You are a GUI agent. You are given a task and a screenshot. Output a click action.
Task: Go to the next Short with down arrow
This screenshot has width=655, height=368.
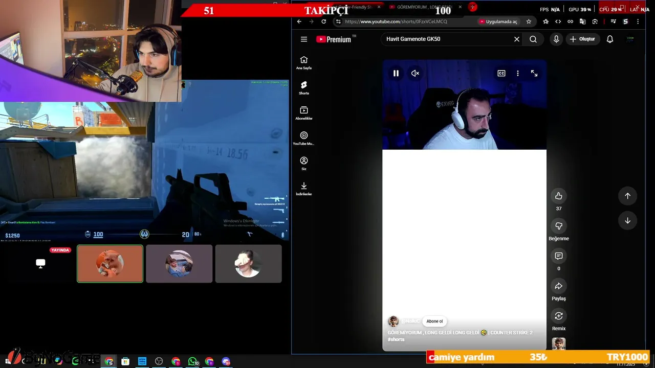coord(628,221)
